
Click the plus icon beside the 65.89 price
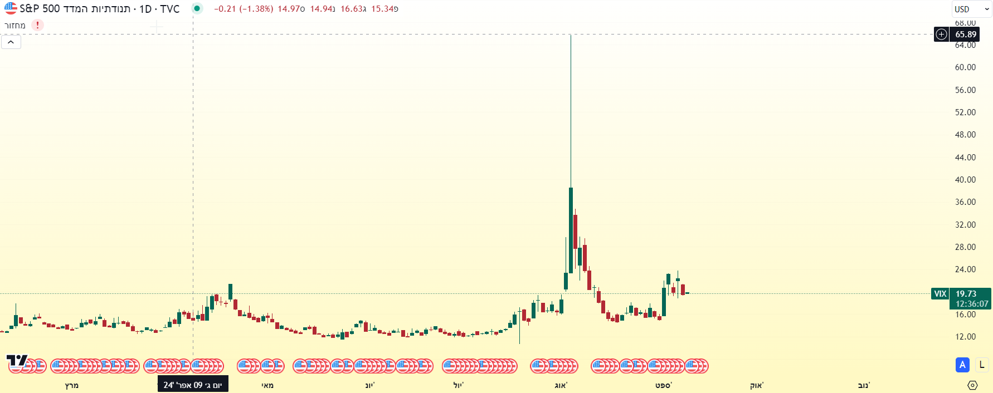941,35
